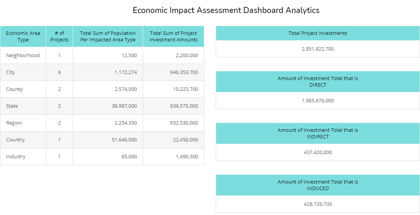Click the Total Project Investments card header
This screenshot has width=420, height=215.
pyautogui.click(x=317, y=33)
